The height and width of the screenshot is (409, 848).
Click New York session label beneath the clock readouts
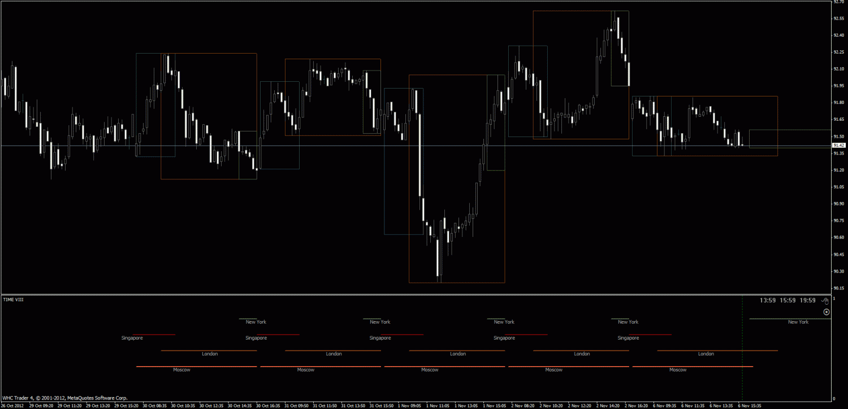pos(798,322)
